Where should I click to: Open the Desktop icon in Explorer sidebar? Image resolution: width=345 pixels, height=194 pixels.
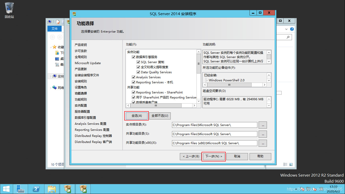[x=57, y=59]
